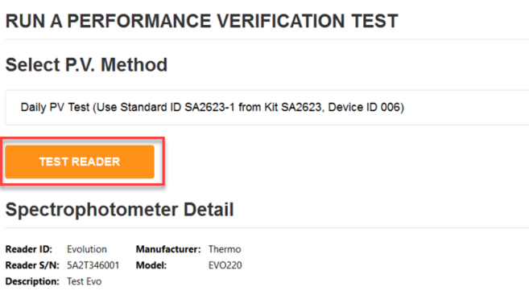Image resolution: width=529 pixels, height=295 pixels.
Task: Click the divider line beneath the page title
Action: pos(267,39)
